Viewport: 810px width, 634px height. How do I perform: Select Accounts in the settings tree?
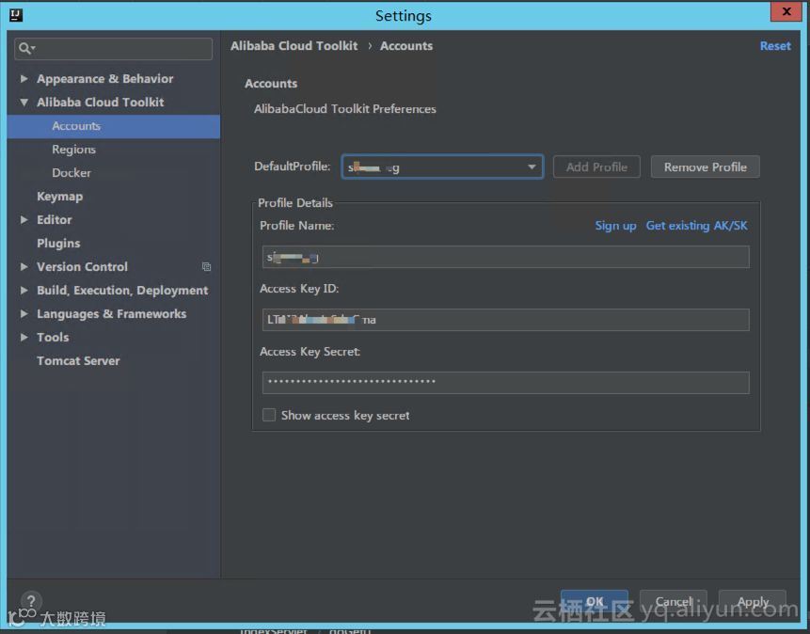point(114,126)
